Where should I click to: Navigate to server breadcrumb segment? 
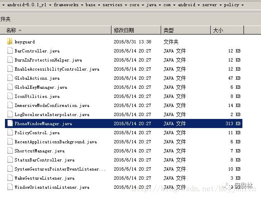point(209,5)
